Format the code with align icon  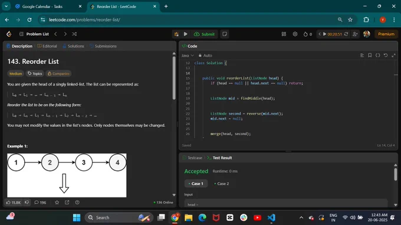[362, 55]
